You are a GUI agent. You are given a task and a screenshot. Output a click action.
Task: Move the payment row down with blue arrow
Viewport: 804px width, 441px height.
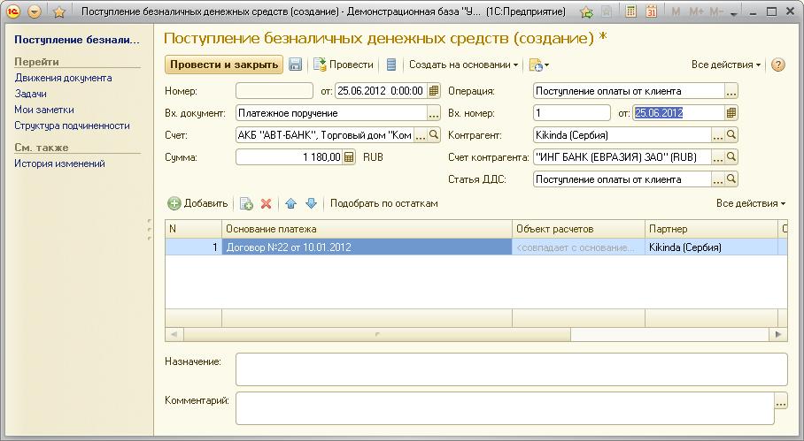(311, 203)
